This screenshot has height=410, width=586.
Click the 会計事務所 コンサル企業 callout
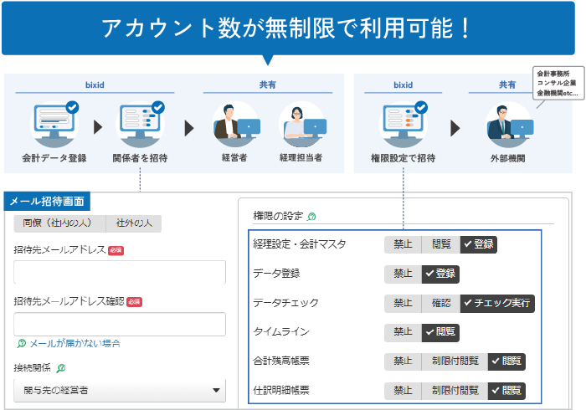tap(558, 84)
